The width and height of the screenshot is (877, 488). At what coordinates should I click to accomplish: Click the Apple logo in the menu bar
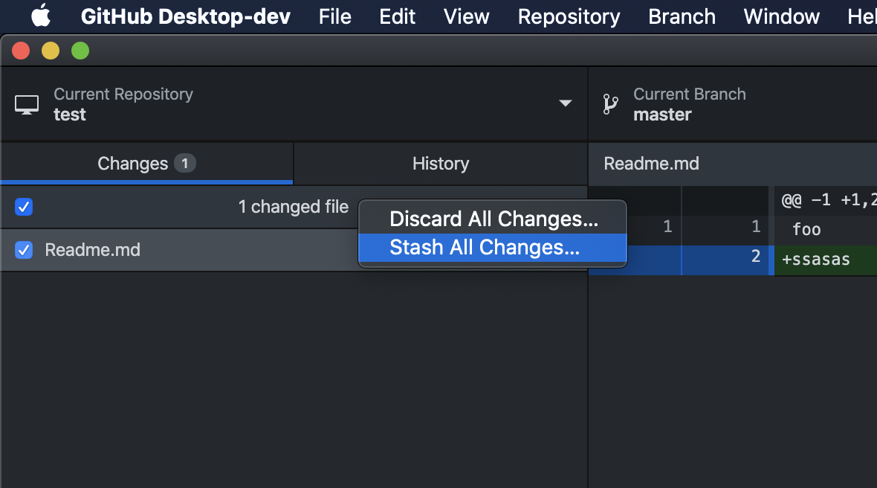tap(40, 16)
